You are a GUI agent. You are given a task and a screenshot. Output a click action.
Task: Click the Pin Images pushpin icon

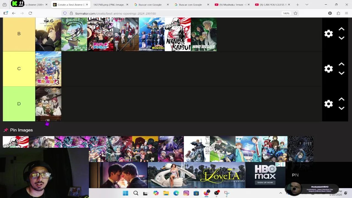click(5, 130)
